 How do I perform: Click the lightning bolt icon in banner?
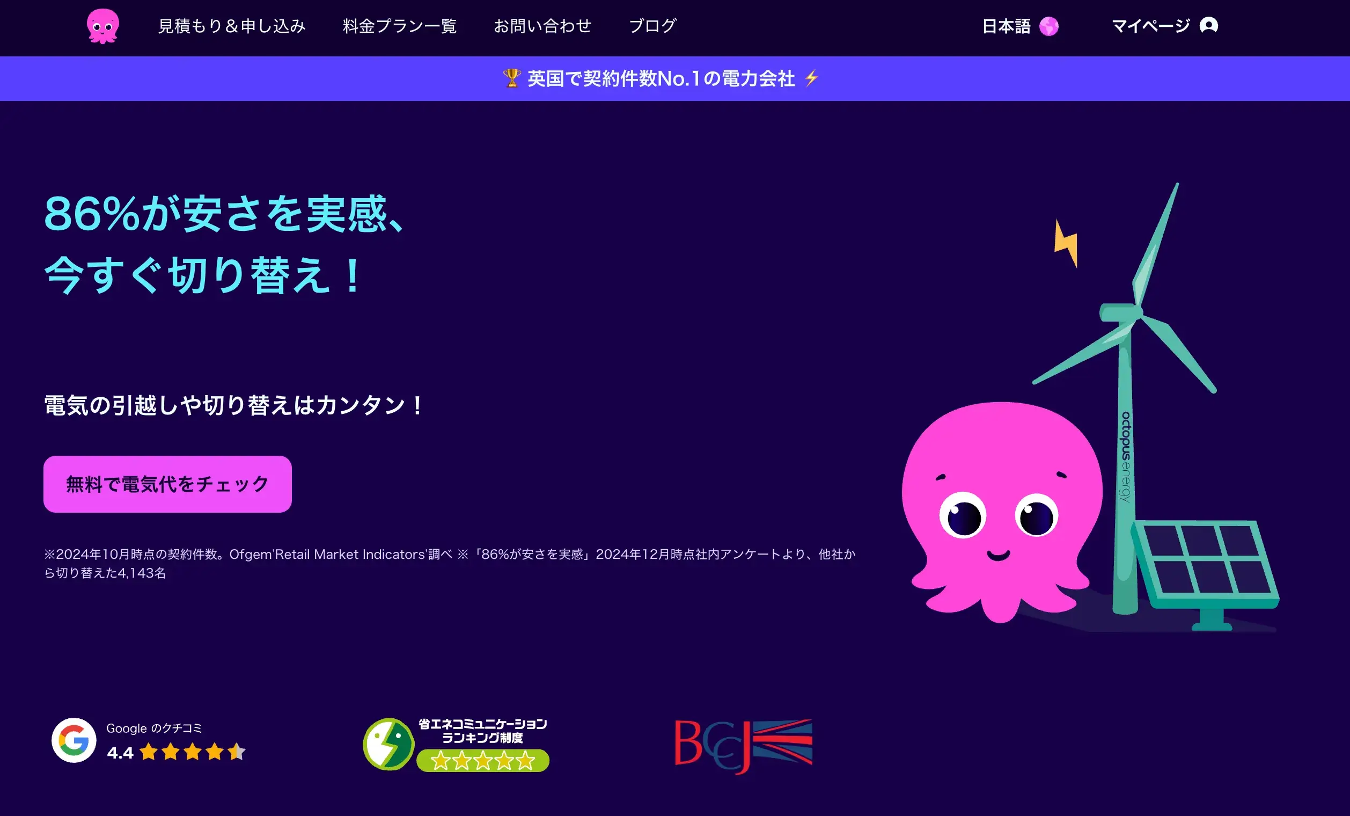point(811,78)
